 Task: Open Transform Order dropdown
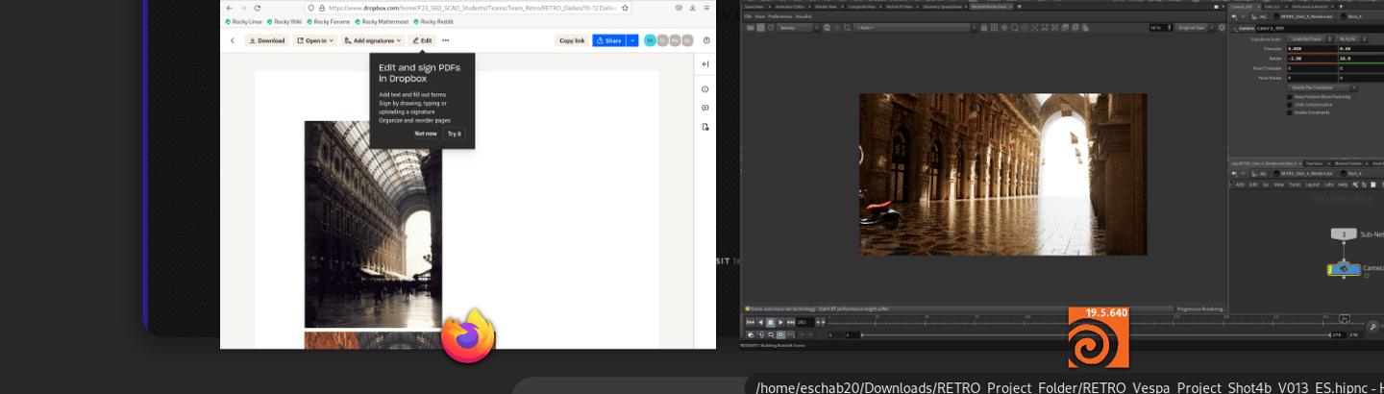tap(1309, 38)
